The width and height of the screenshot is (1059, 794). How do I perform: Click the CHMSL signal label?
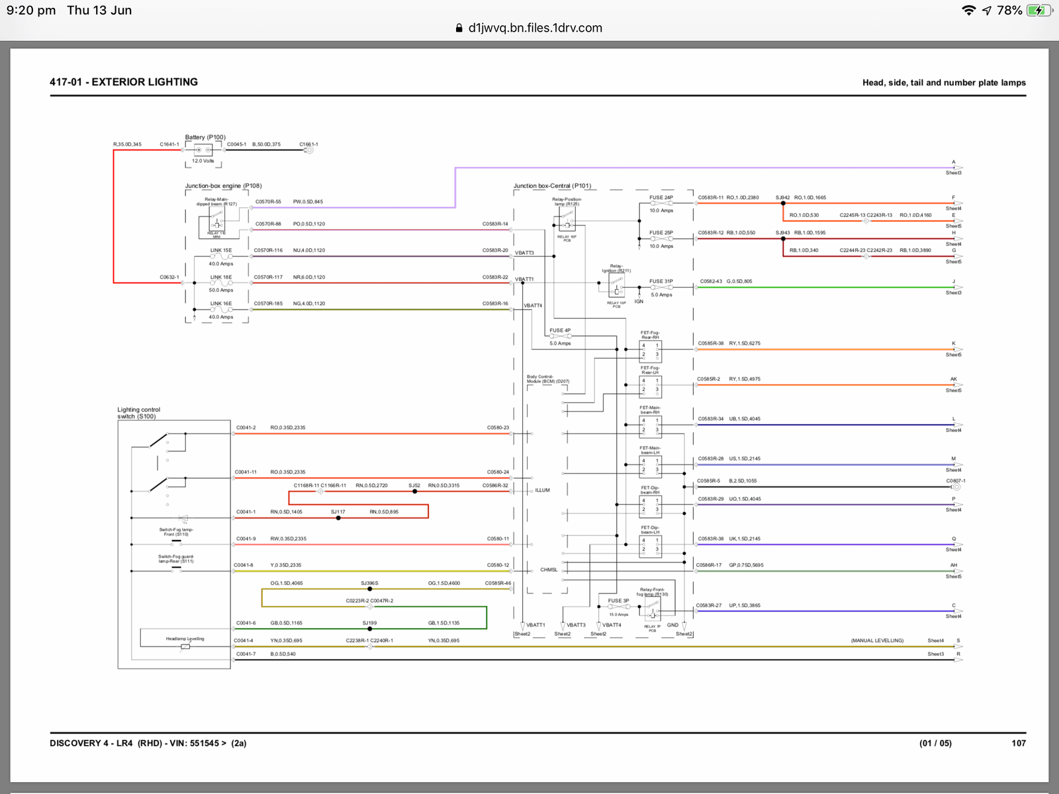point(549,570)
